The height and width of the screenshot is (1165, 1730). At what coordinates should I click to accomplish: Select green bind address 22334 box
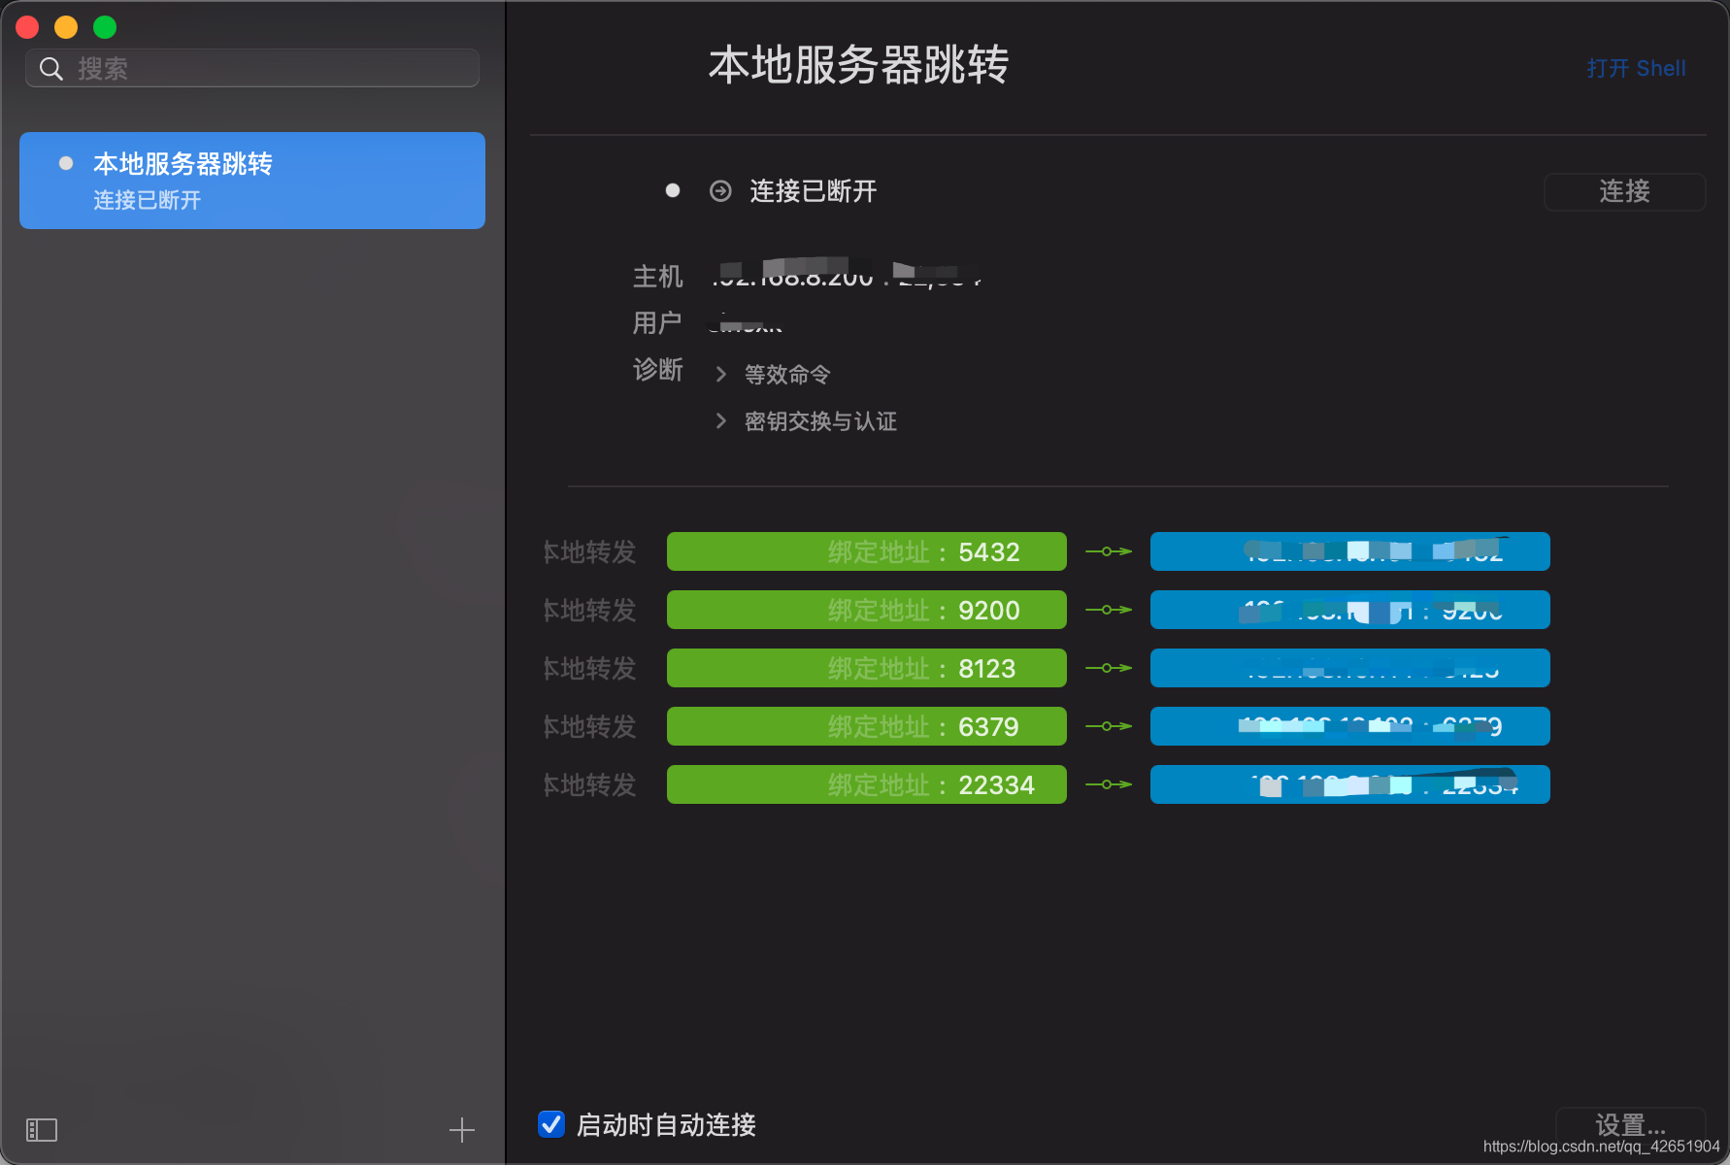pos(867,784)
